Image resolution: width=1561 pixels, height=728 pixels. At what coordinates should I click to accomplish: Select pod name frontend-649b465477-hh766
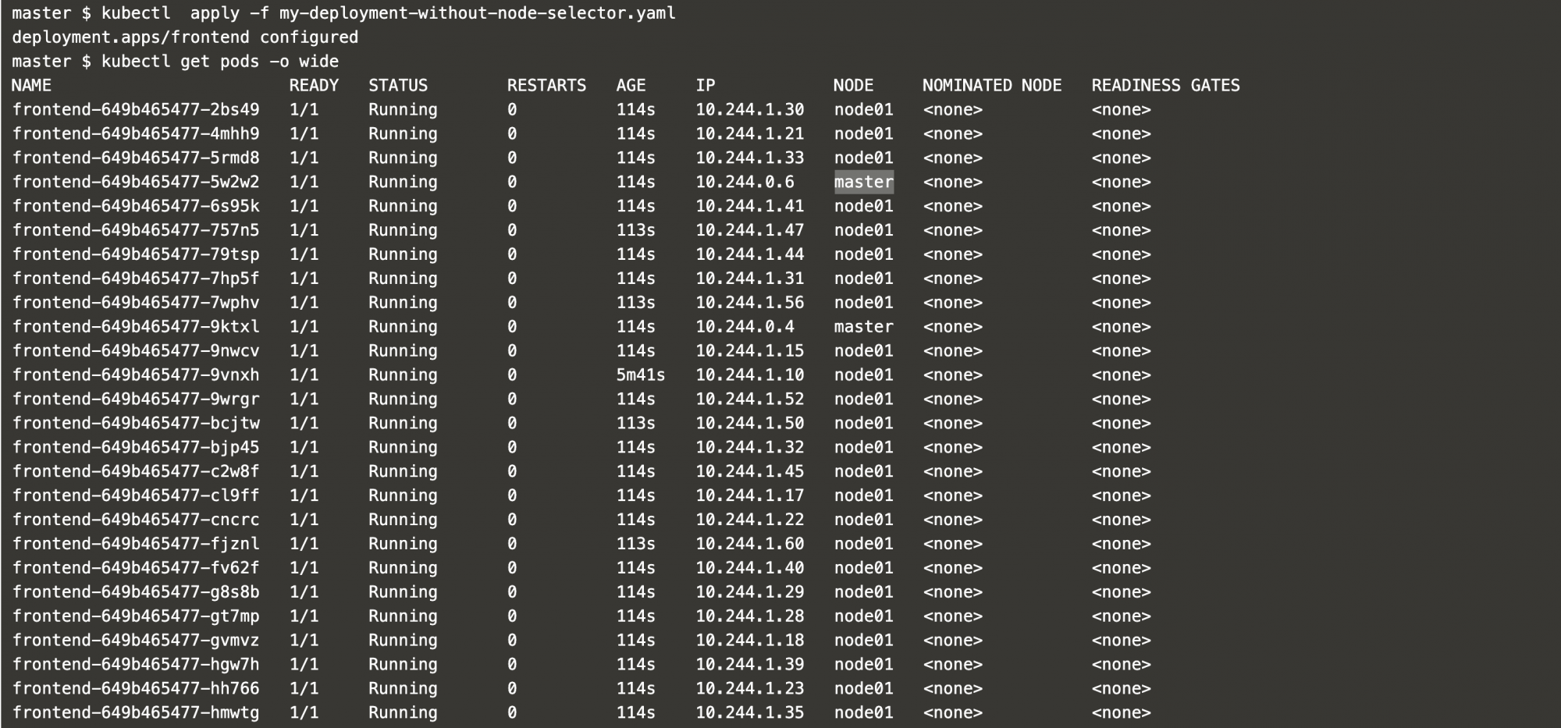[136, 689]
